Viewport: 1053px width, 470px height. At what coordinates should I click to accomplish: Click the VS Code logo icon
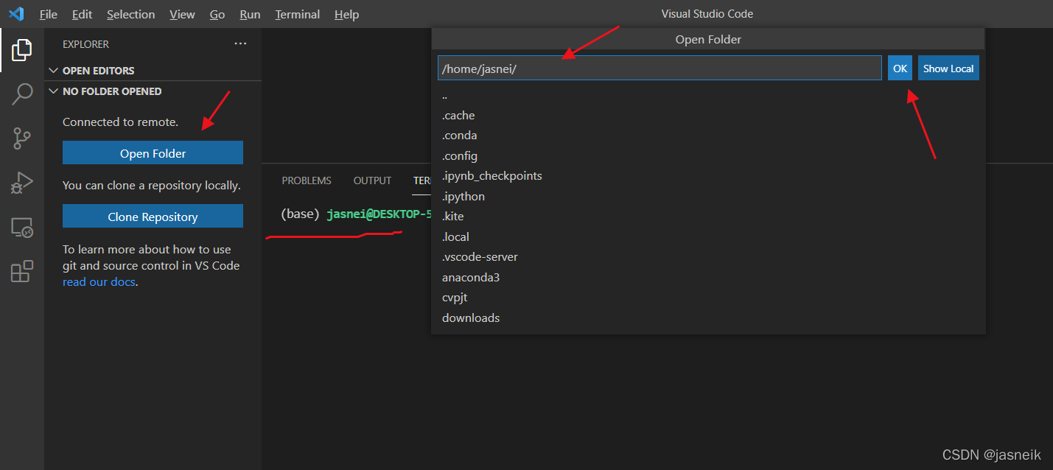coord(16,14)
